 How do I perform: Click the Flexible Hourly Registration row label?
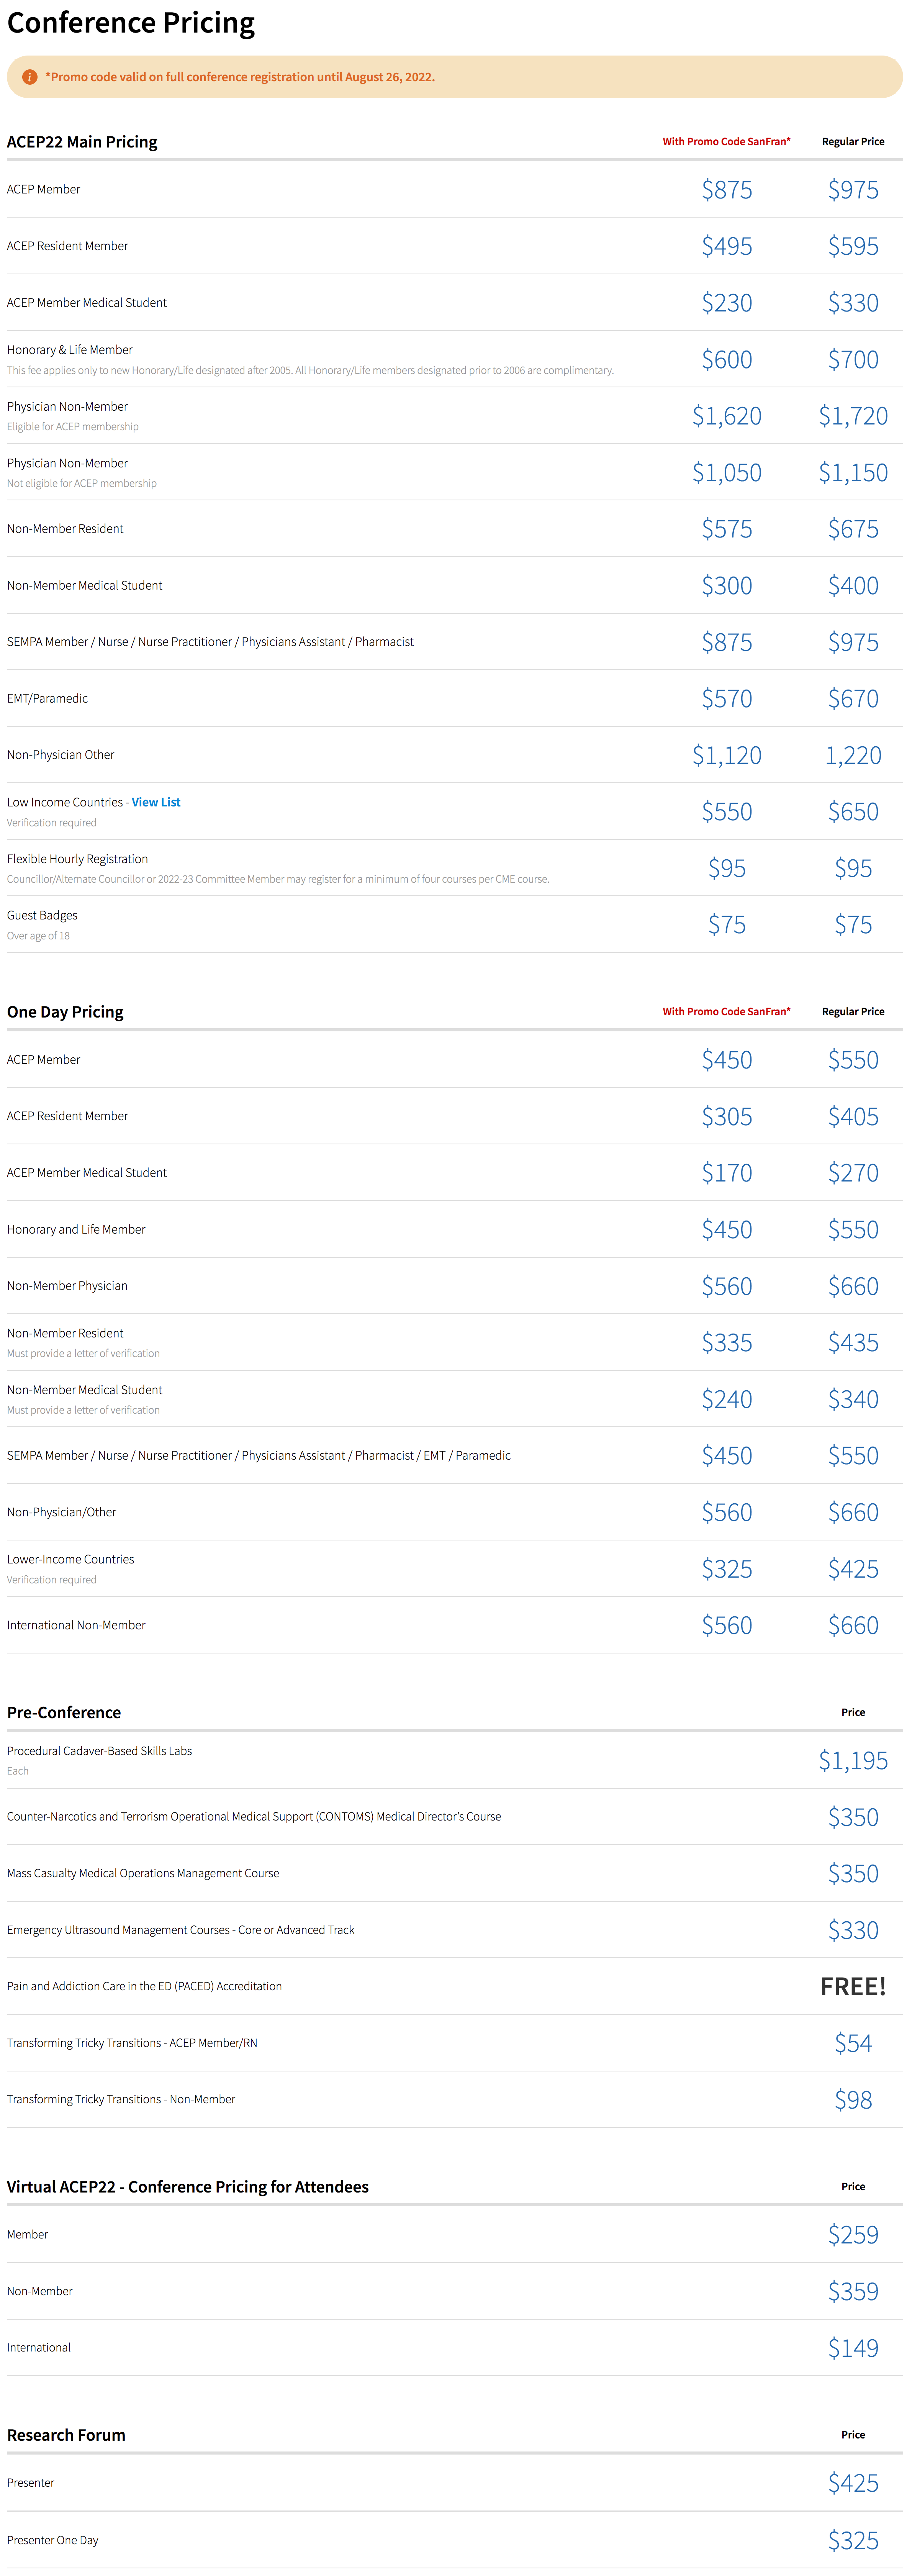[77, 859]
